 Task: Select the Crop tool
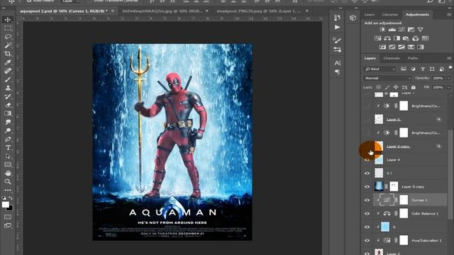pyautogui.click(x=8, y=54)
